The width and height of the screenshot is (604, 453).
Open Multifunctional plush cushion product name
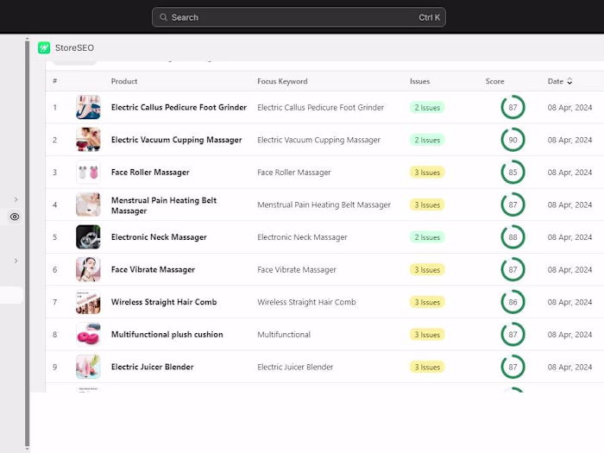(167, 335)
